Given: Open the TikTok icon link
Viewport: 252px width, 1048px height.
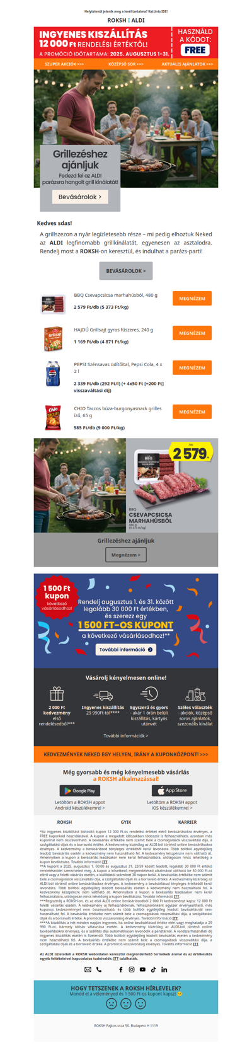Looking at the screenshot, I should point(153,970).
